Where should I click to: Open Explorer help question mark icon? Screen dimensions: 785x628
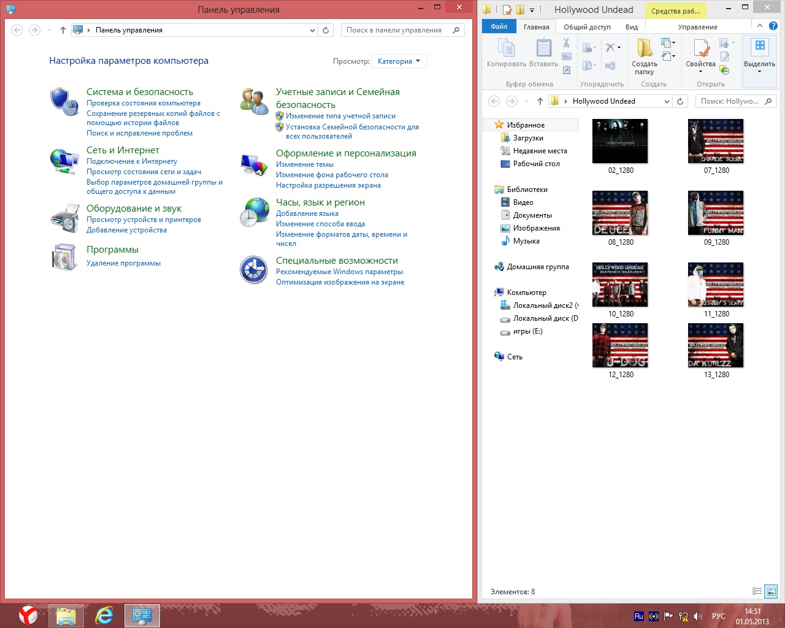coord(773,26)
